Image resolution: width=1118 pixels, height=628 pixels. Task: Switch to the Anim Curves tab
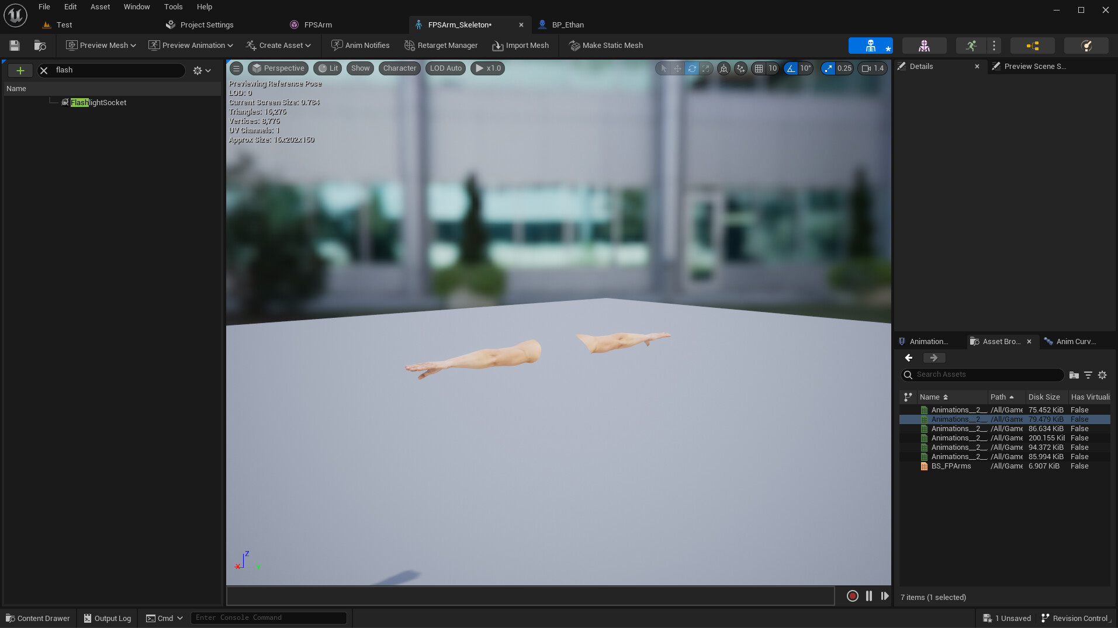tap(1076, 341)
